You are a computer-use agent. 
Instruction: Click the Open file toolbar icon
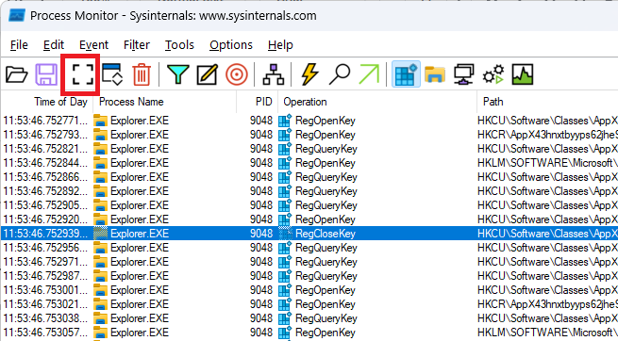click(17, 74)
